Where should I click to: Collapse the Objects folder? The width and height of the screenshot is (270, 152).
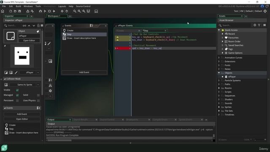point(219,73)
